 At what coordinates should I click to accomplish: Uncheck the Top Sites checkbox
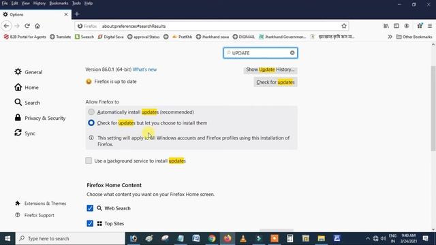coord(90,223)
